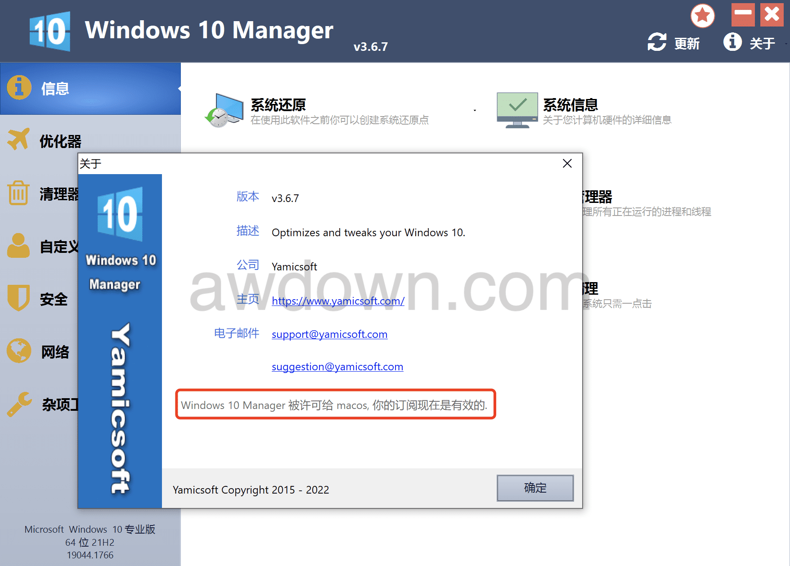Expand the small arrow beside 关于 in header
The image size is (790, 566).
[786, 44]
